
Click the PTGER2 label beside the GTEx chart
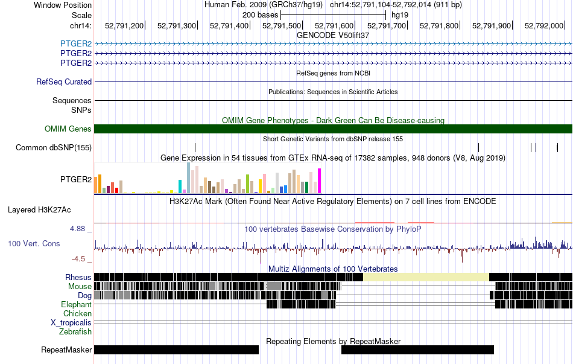coord(76,180)
